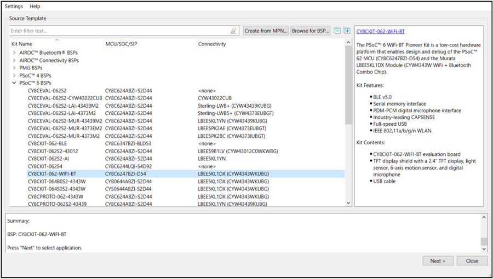Open the Help menu
Image resolution: width=493 pixels, height=279 pixels.
click(x=35, y=6)
